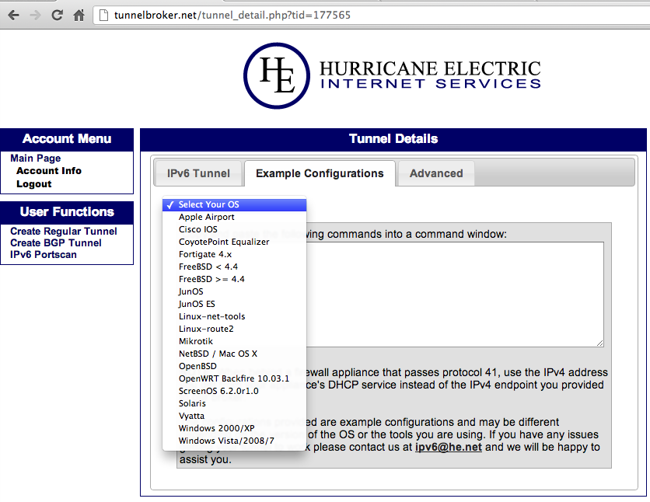Select JunOS ES from the list
The image size is (650, 502).
pos(234,304)
